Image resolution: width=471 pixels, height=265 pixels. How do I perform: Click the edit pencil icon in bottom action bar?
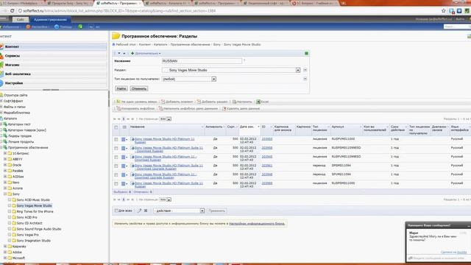[x=139, y=211]
